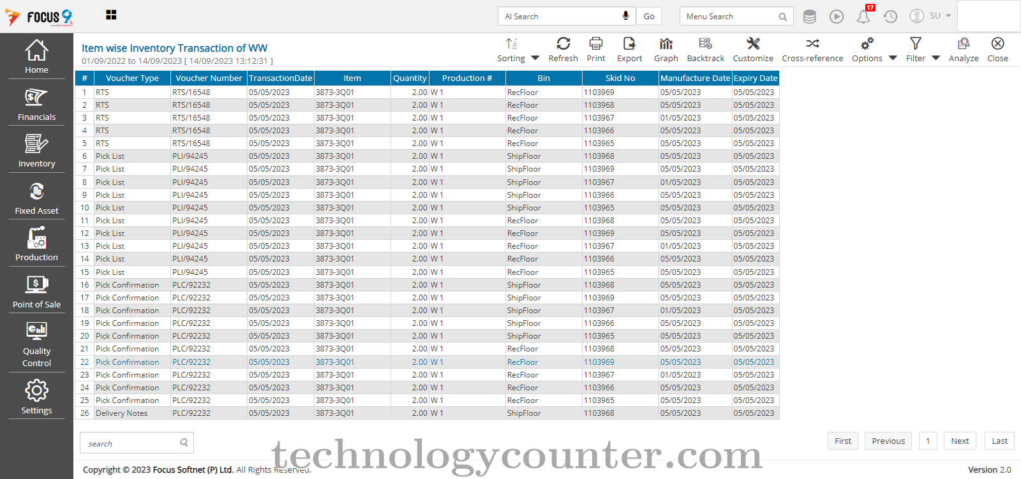The height and width of the screenshot is (479, 1021).
Task: Open Cross-reference tool
Action: [x=812, y=49]
